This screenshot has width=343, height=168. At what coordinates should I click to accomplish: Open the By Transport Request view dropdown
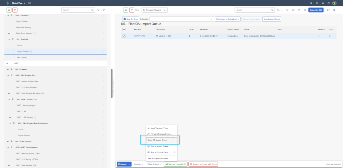154,10
